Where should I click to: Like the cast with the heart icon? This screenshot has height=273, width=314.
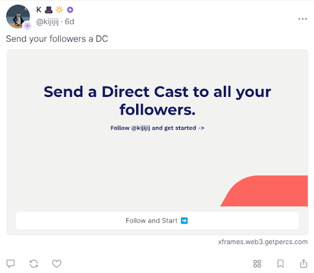tap(56, 263)
